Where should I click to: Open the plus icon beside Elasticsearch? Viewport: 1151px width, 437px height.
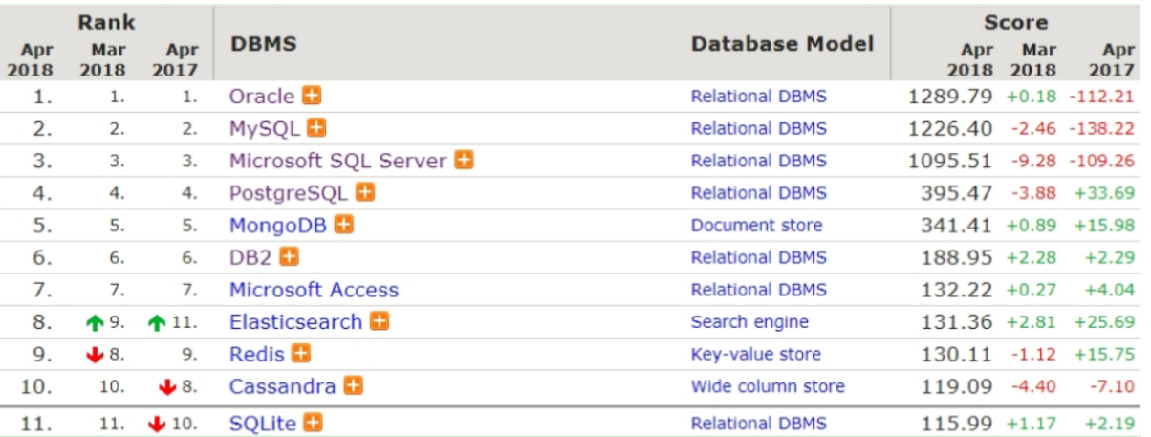tap(380, 321)
